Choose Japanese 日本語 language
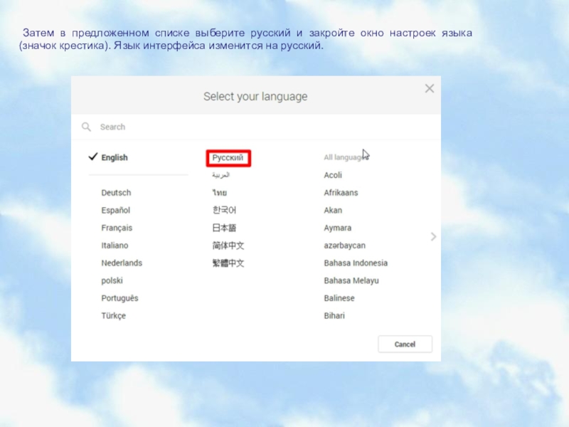This screenshot has width=569, height=427. click(224, 228)
